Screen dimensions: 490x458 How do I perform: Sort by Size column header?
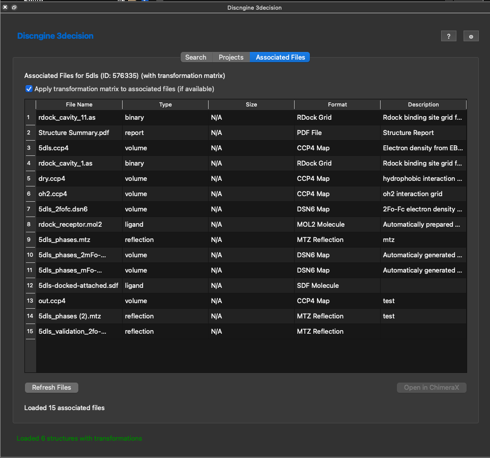[251, 104]
